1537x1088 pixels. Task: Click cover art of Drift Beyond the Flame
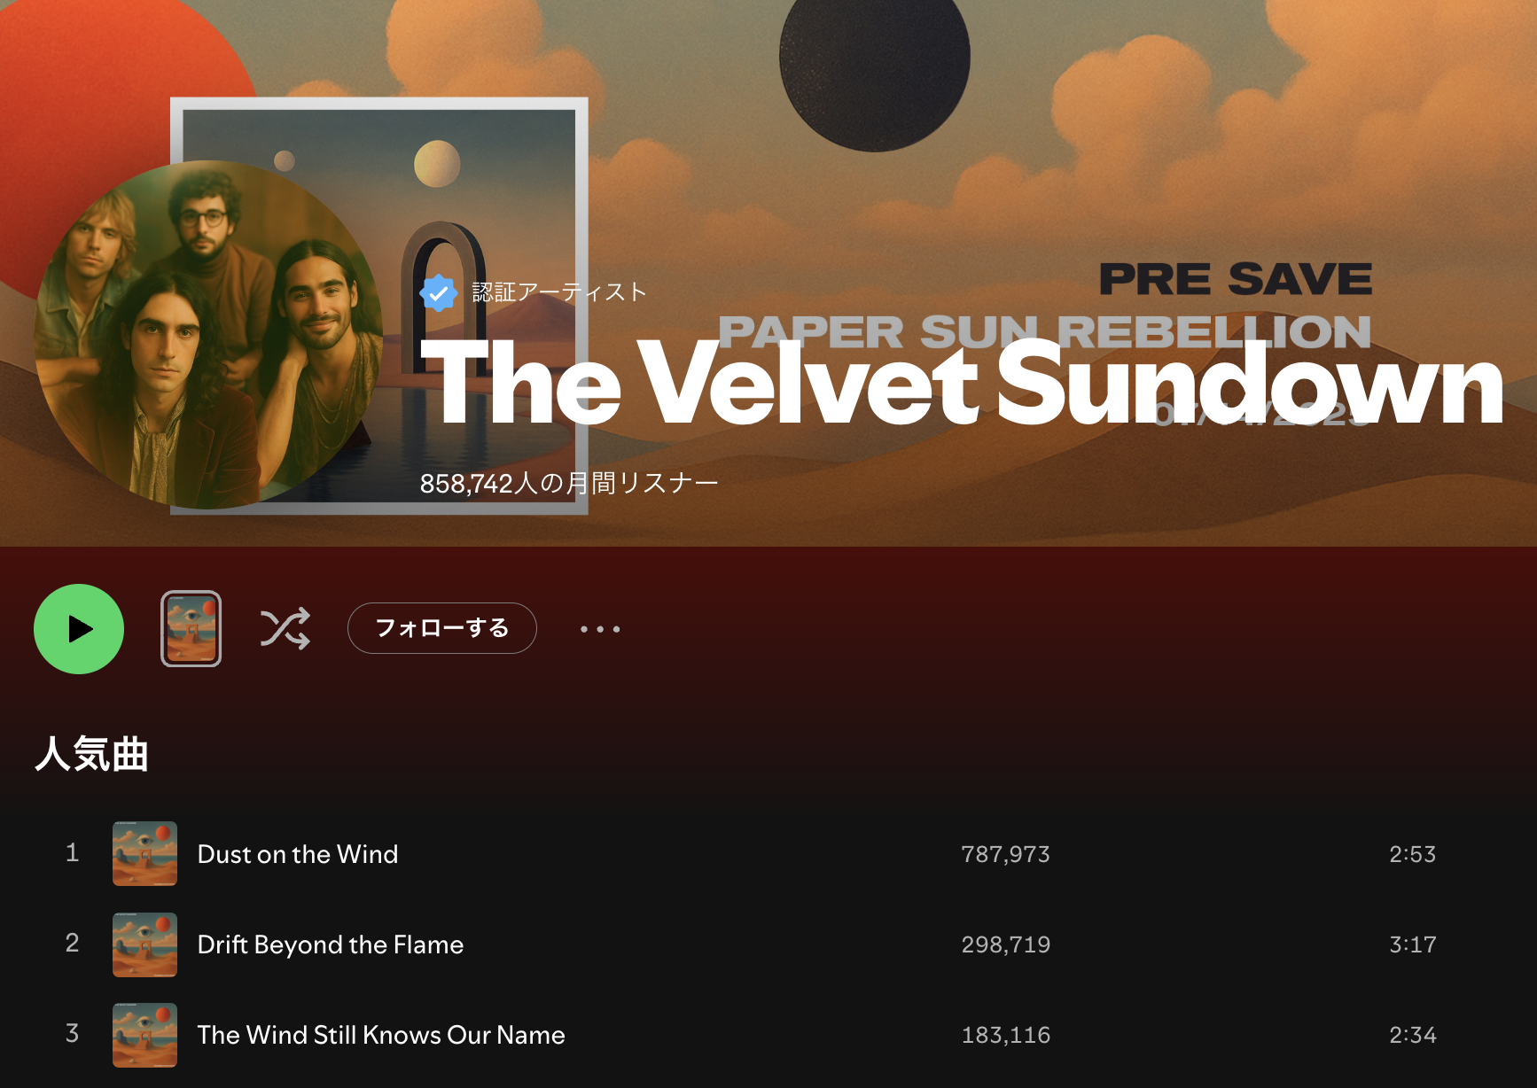pyautogui.click(x=144, y=944)
